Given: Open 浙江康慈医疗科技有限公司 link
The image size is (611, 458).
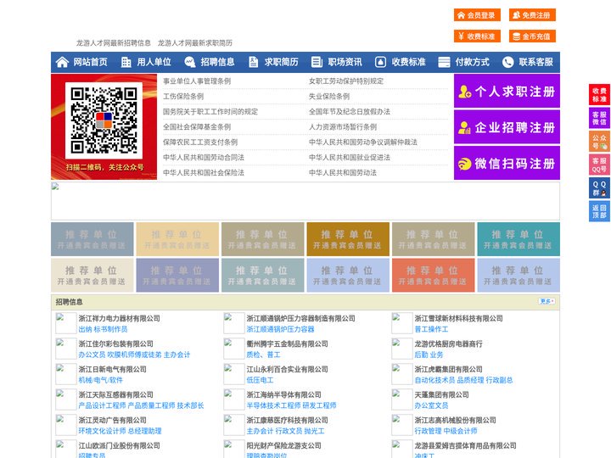Looking at the screenshot, I should pos(287,420).
